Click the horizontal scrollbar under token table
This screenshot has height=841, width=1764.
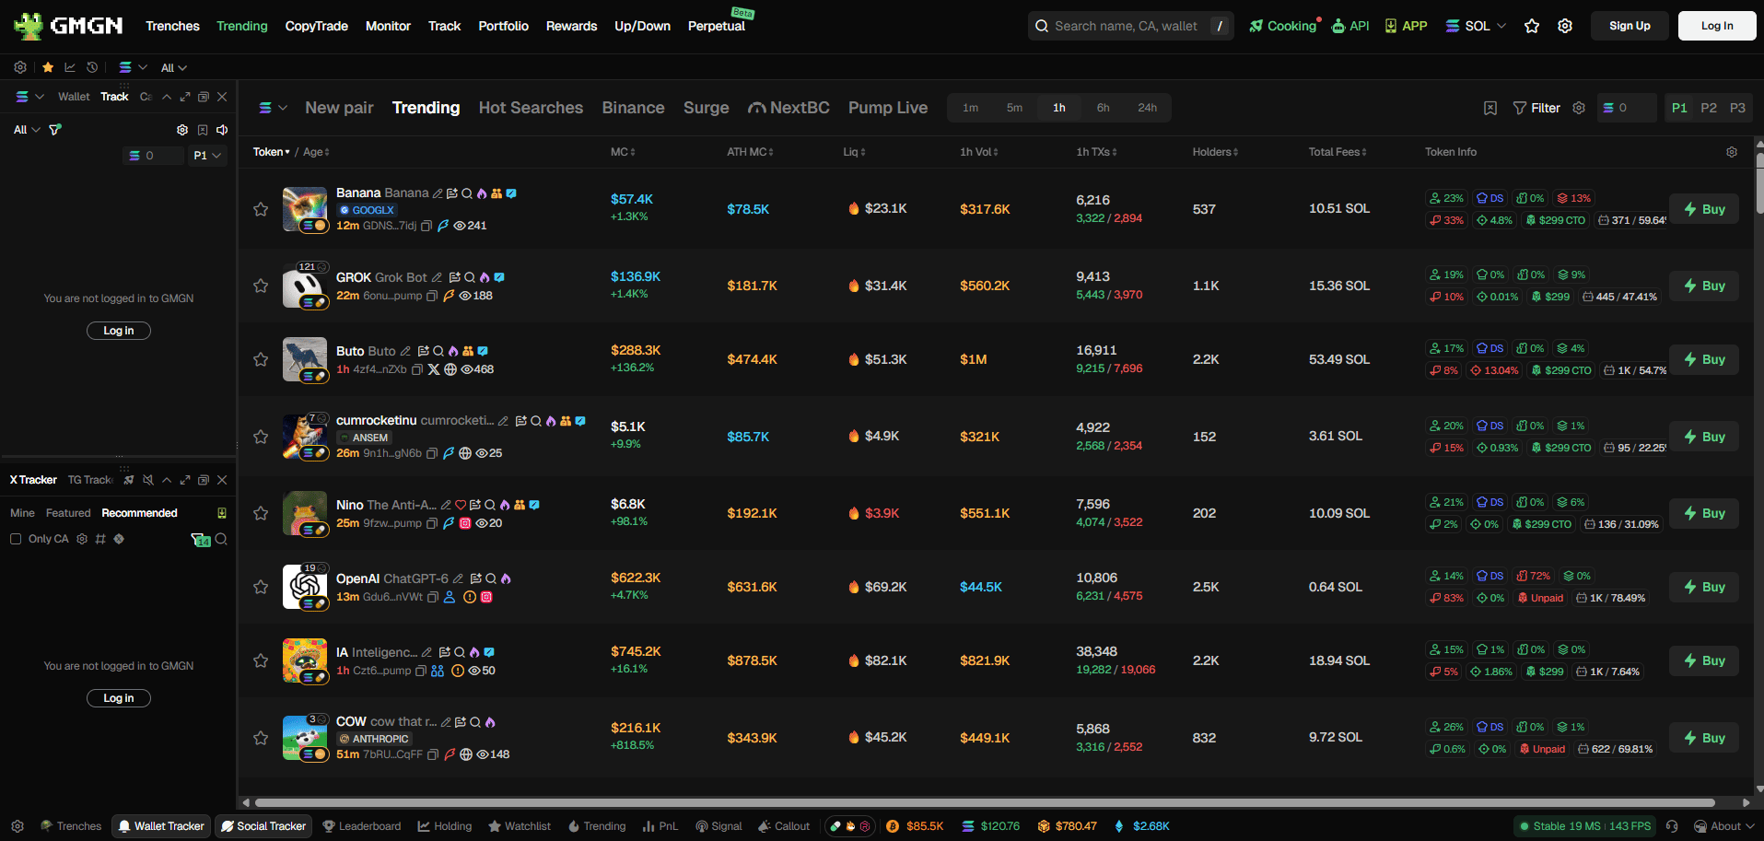[985, 802]
